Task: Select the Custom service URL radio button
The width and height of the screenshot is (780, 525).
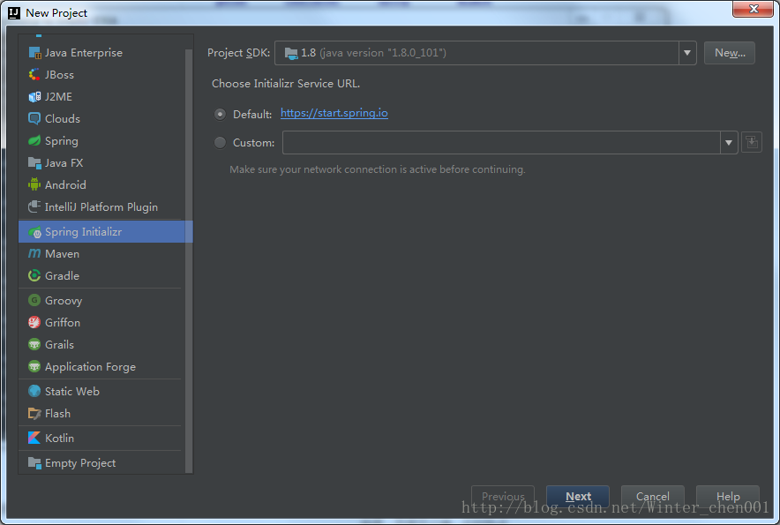Action: coord(220,143)
